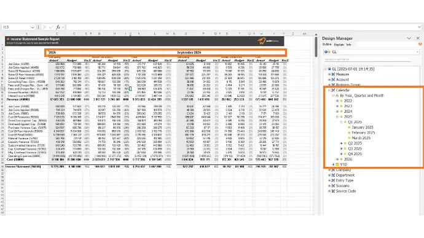The image size is (424, 238).
Task: Open the Name Box dropdown arrow
Action: (33, 27)
